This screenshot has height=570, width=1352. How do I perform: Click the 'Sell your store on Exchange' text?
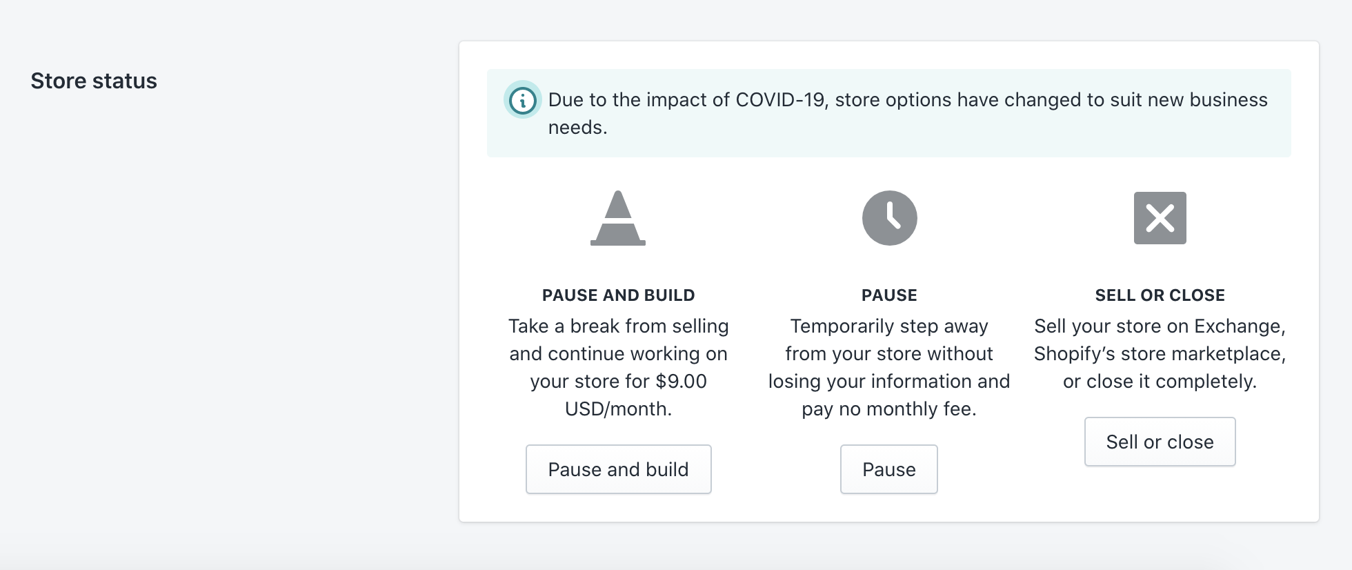coord(1160,326)
